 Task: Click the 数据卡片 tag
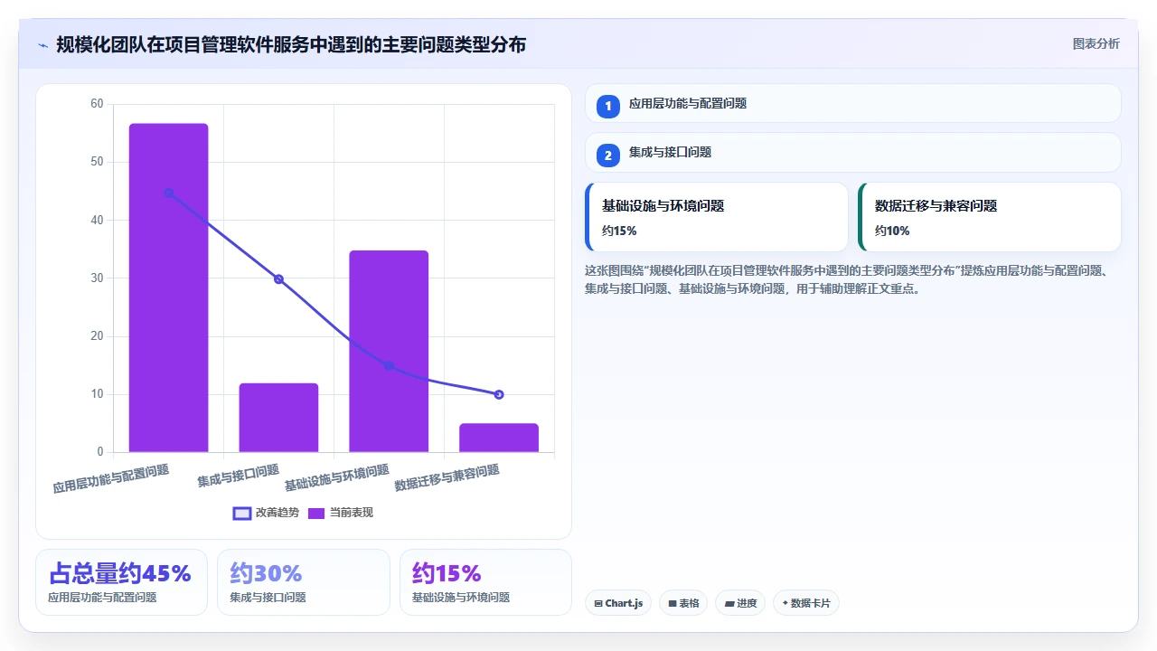click(806, 603)
